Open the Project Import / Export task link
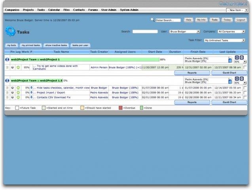Image resolution: width=252 pixels, height=190 pixels. pyautogui.click(x=51, y=93)
